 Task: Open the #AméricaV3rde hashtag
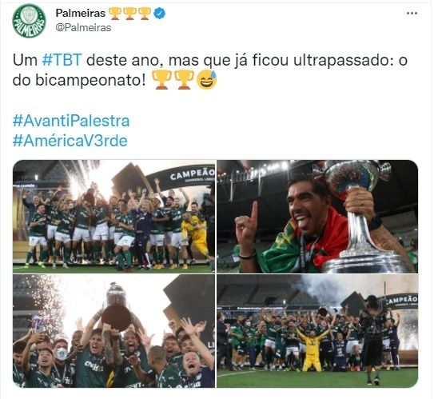coord(70,141)
